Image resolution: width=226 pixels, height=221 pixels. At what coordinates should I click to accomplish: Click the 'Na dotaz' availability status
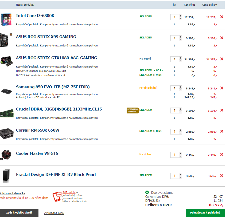[145, 154]
